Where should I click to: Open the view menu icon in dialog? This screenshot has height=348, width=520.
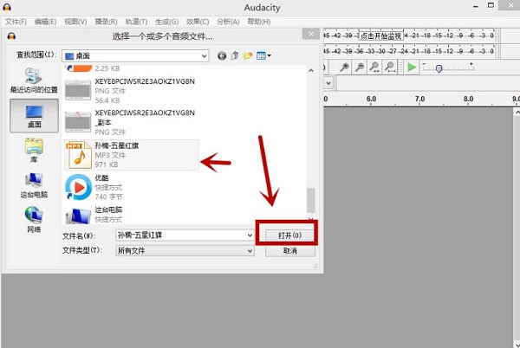[263, 55]
